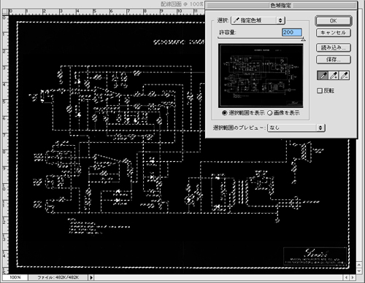Open the 選択 指定色域 dropdown
The height and width of the screenshot is (283, 365).
tap(258, 20)
